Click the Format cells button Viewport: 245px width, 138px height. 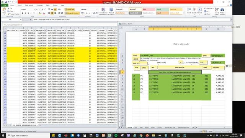tap(200, 11)
